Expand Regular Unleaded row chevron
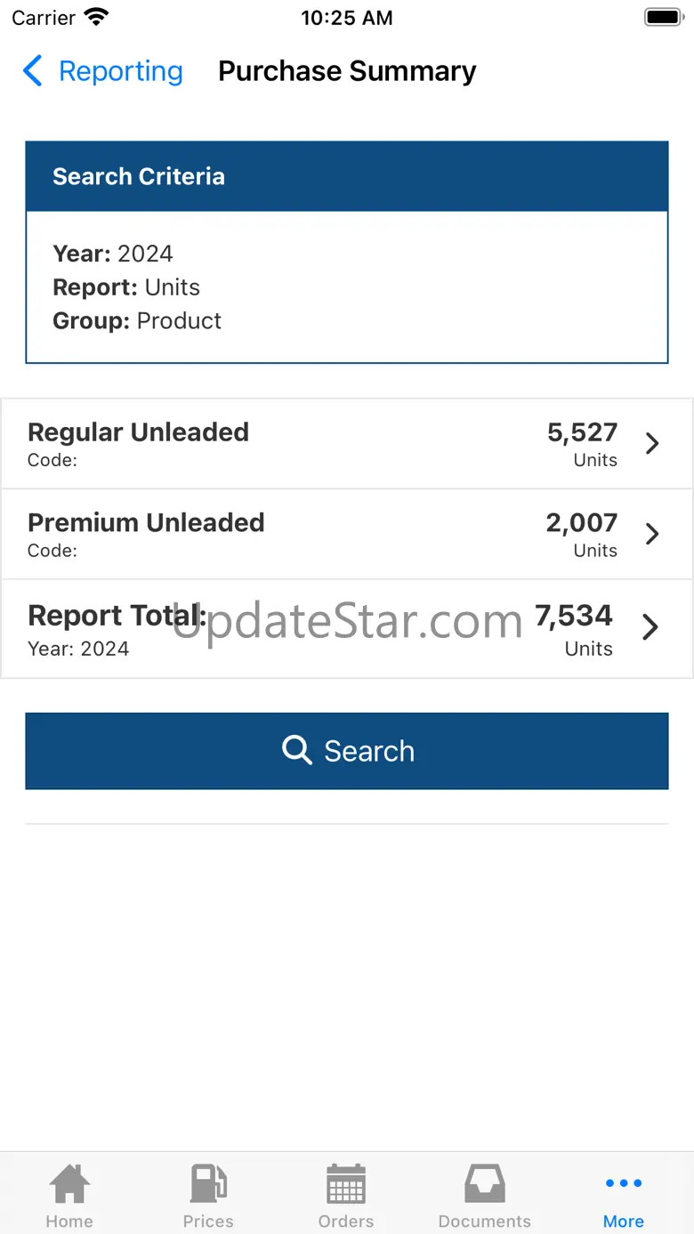694x1234 pixels. [x=652, y=443]
